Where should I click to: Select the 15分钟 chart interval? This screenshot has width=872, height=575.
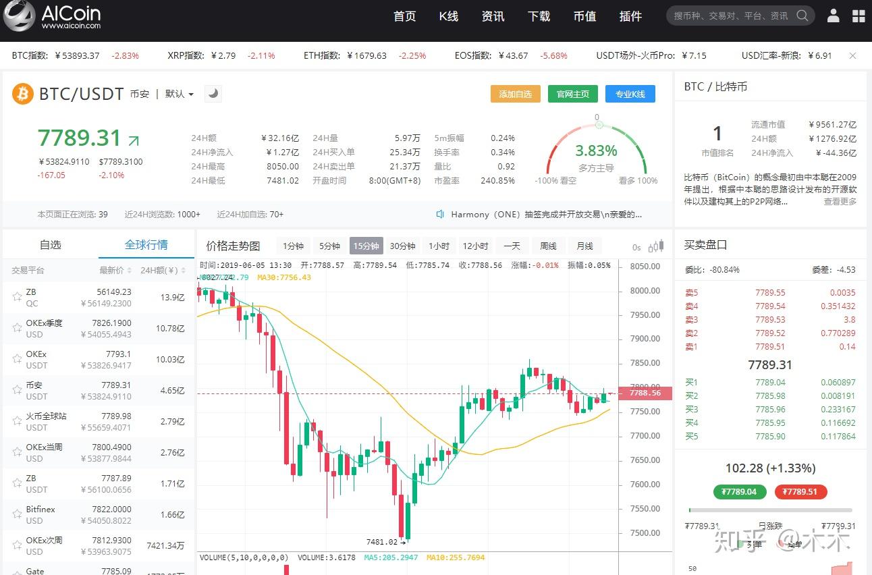(366, 246)
